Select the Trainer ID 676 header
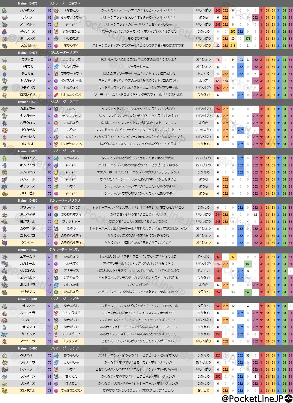The width and height of the screenshot is (293, 403). pyautogui.click(x=27, y=3)
